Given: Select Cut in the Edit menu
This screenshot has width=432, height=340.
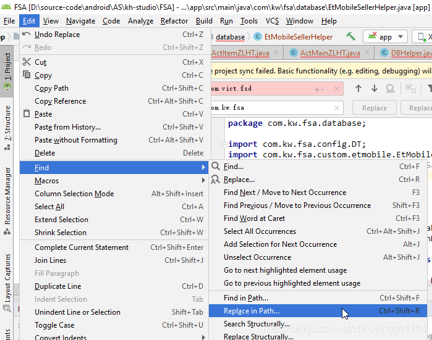Looking at the screenshot, I should click(x=114, y=62).
